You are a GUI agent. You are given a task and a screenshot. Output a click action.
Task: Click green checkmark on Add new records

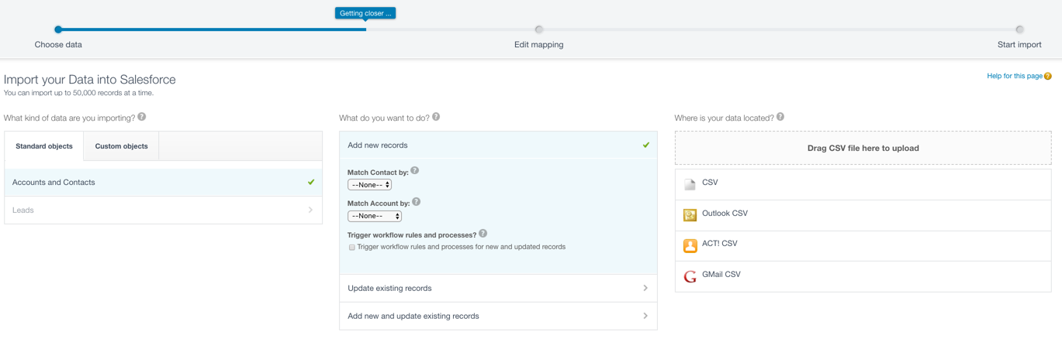click(x=646, y=145)
